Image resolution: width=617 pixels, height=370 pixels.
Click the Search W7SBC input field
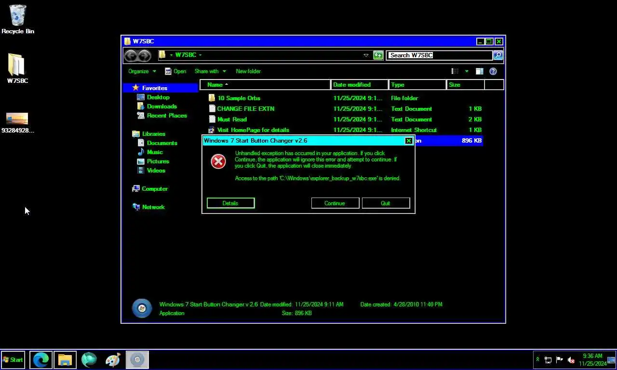(x=440, y=55)
